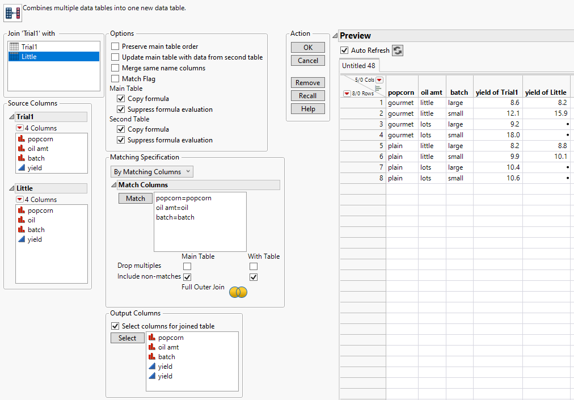The width and height of the screenshot is (574, 400).
Task: Open the Little 4 Columns red triangle menu
Action: 20,200
